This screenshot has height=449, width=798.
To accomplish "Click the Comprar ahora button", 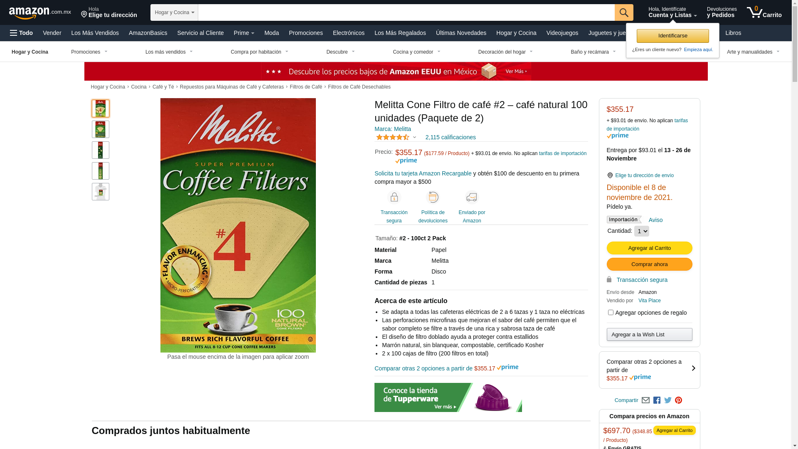I will tap(649, 264).
